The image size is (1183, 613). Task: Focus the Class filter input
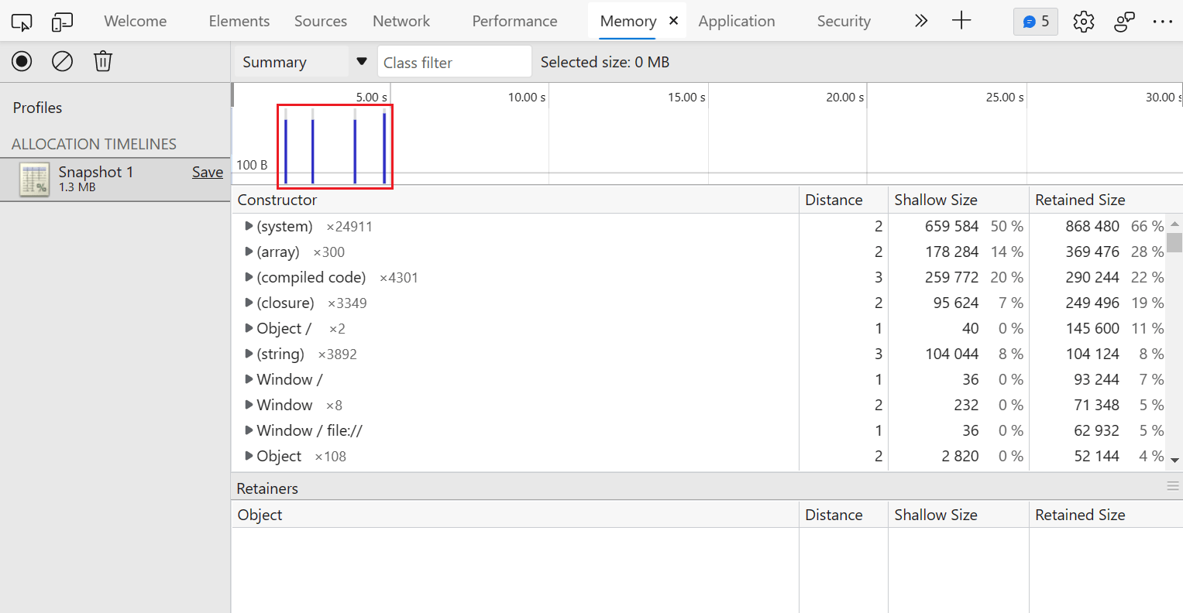(x=455, y=62)
